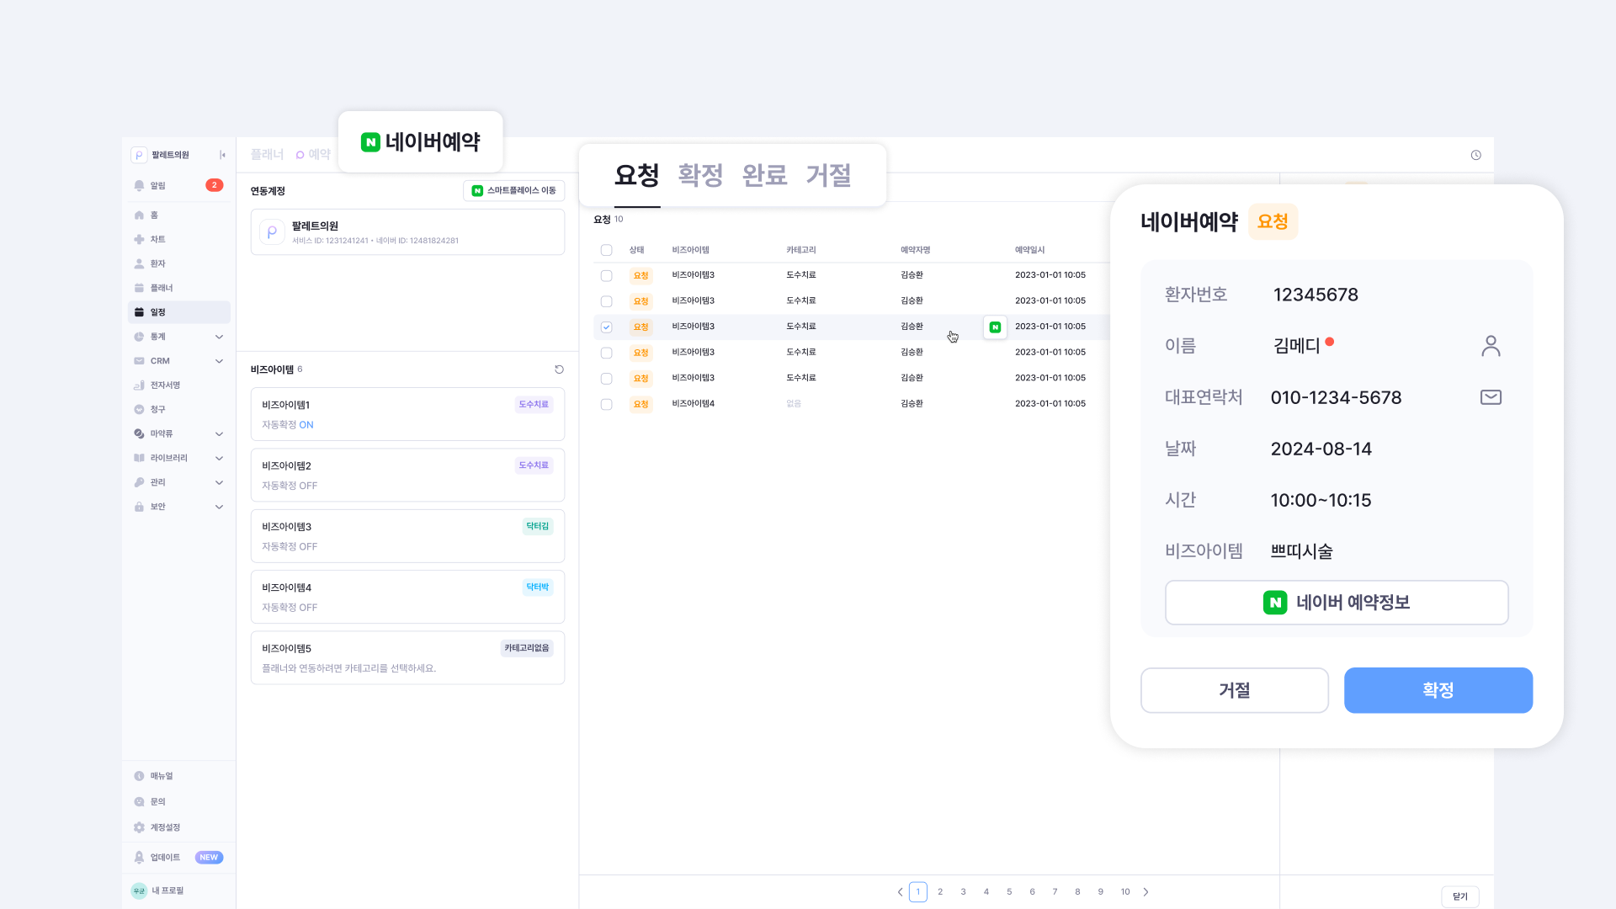1616x909 pixels.
Task: Click the CRM envelope icon in sidebar
Action: point(139,361)
